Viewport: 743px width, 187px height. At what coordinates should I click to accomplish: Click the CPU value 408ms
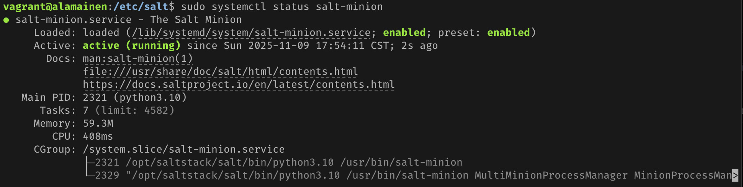point(98,137)
